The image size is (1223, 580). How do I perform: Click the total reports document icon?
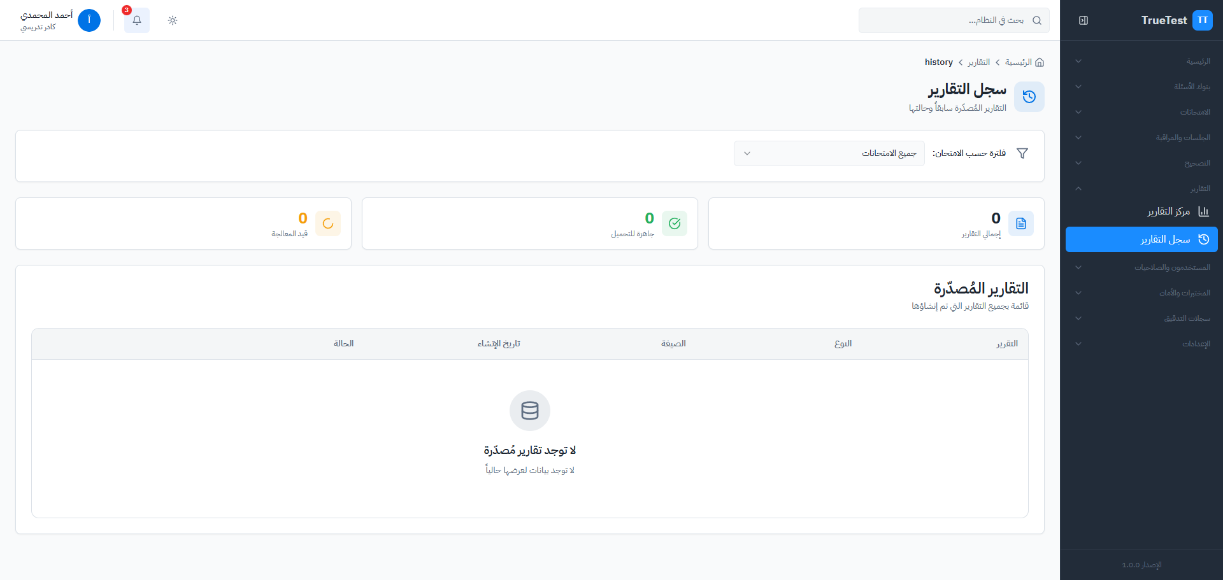point(1021,223)
